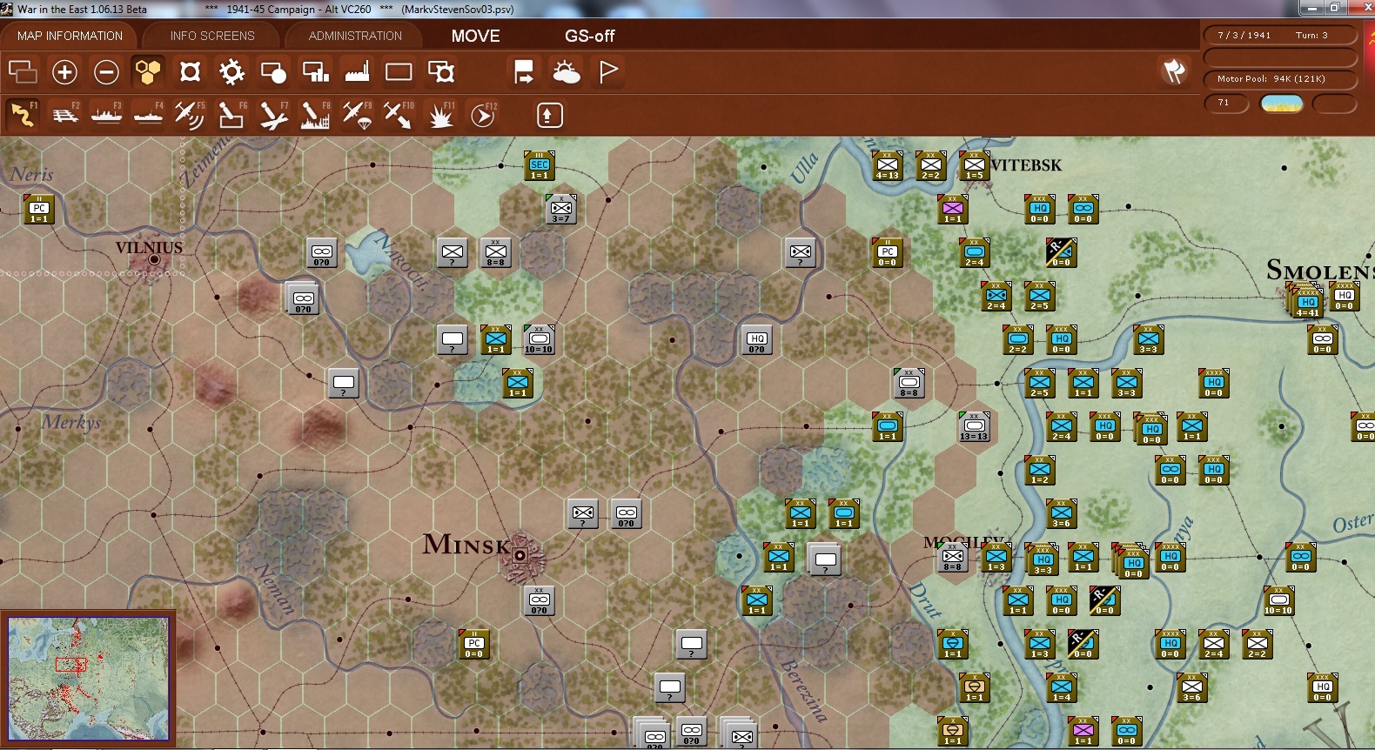
Task: Select F4 ship mode
Action: [x=149, y=114]
